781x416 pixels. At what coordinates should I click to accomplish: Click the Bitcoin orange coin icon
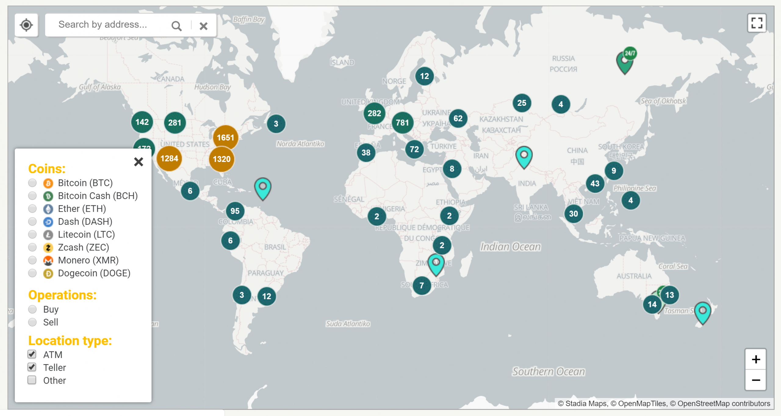pos(48,183)
